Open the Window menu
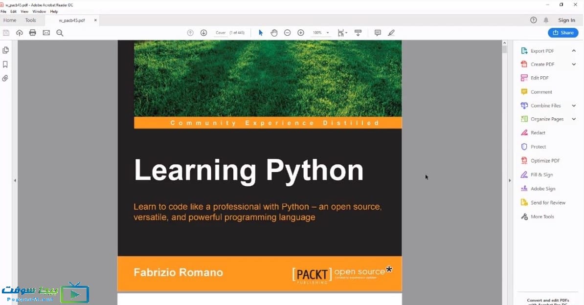The height and width of the screenshot is (305, 584). point(39,12)
